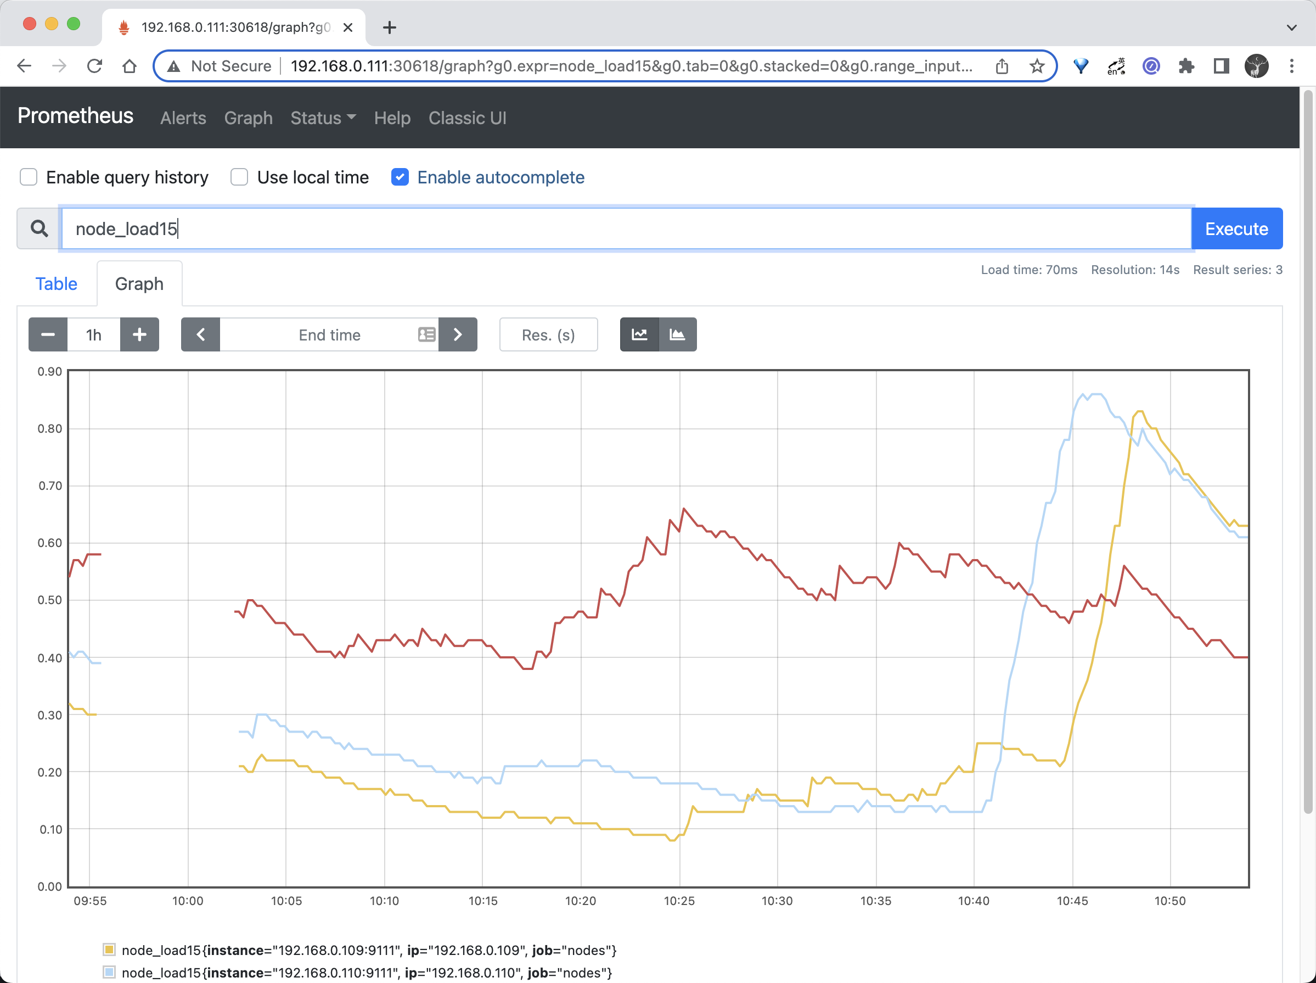The width and height of the screenshot is (1316, 983).
Task: Open Res. seconds resolution dropdown
Action: [548, 334]
